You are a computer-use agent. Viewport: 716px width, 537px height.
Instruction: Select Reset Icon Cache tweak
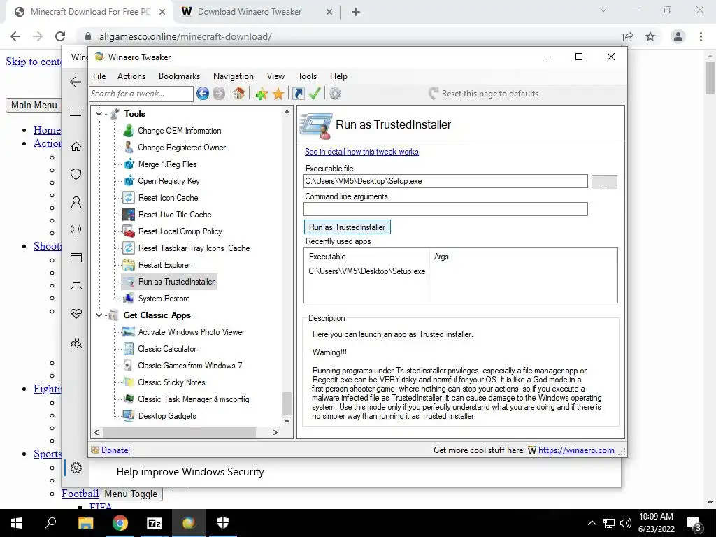168,198
